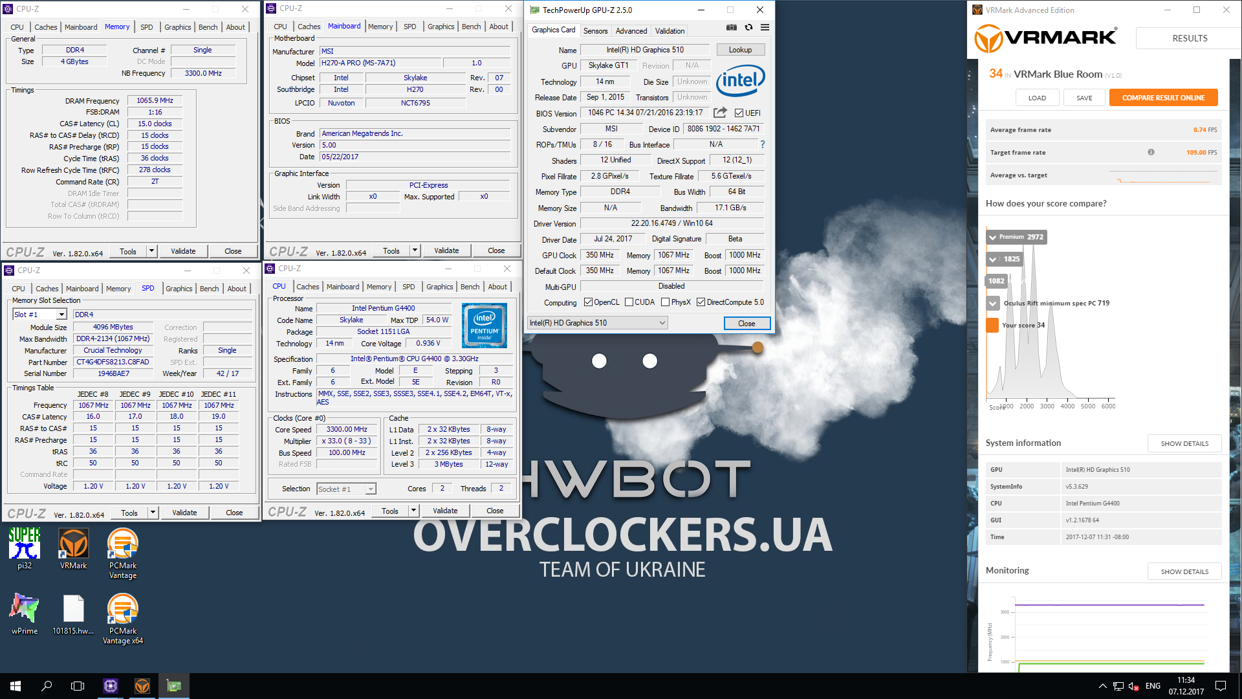Screen dimensions: 1242x699
Task: Click the ENG language indicator
Action: 1153,686
